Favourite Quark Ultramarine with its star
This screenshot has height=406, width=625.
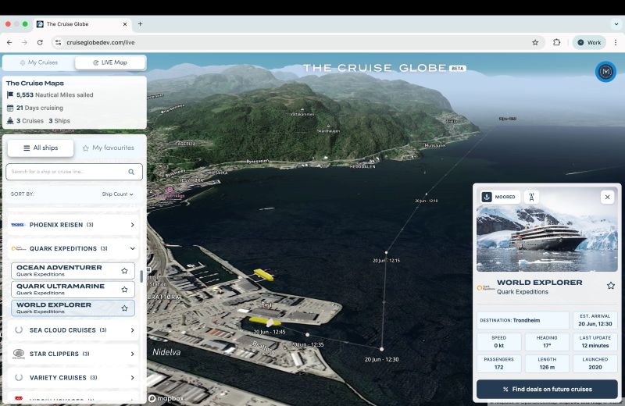[124, 290]
